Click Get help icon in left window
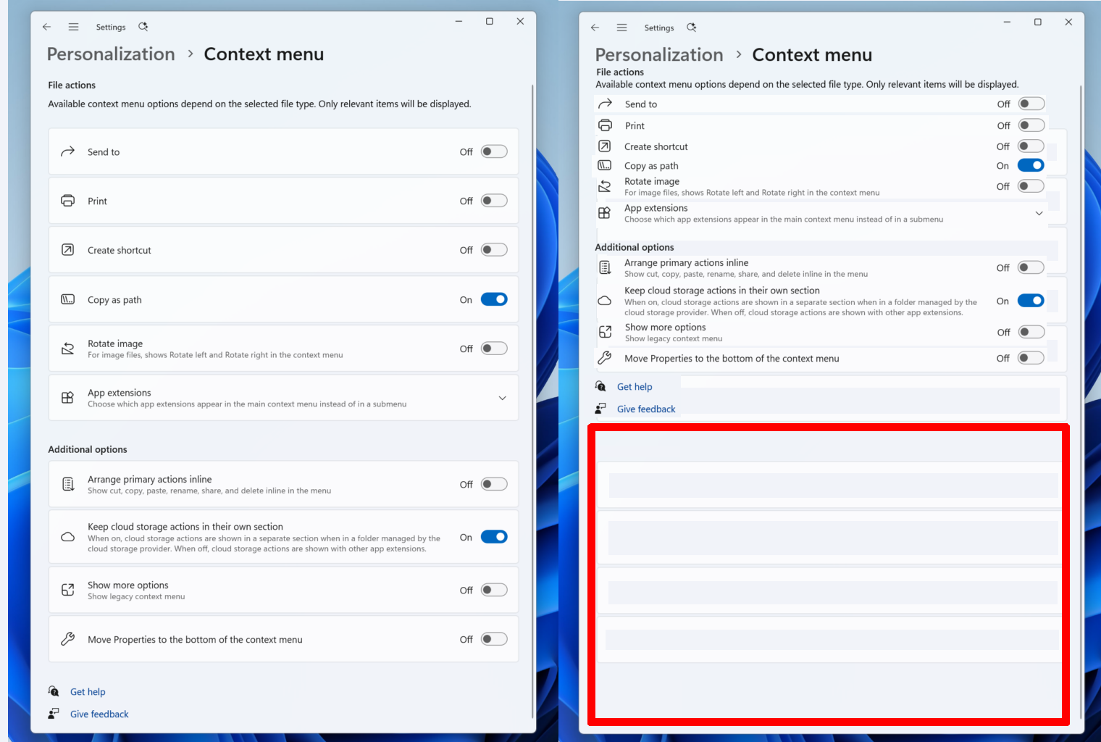 pos(54,691)
